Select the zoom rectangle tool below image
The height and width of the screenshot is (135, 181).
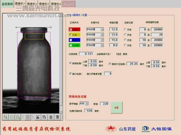(x=5, y=117)
